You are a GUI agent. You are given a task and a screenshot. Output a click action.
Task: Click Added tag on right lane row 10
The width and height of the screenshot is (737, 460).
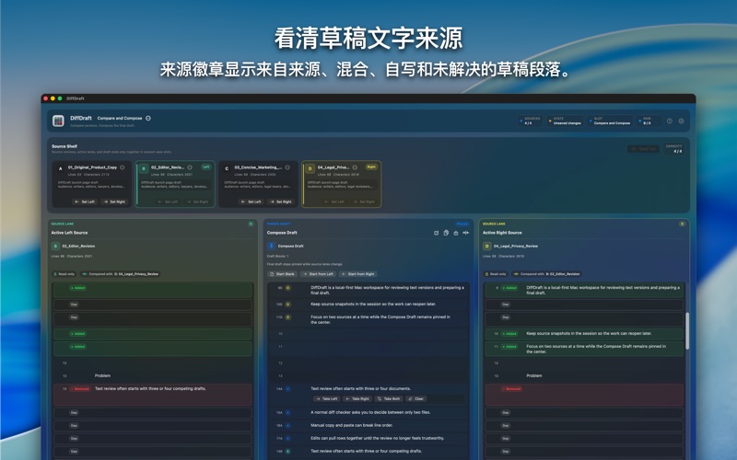(509, 334)
